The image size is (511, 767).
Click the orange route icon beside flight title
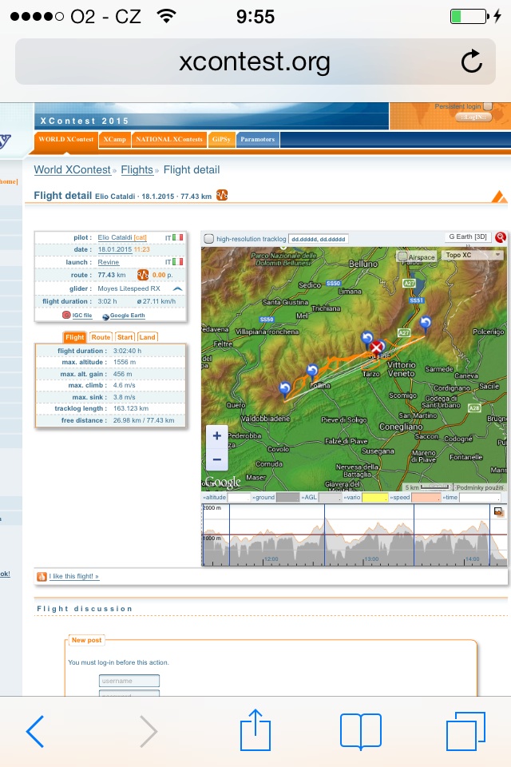222,195
